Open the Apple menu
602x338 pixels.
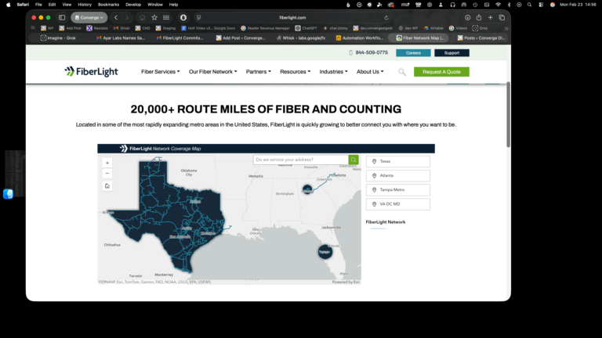click(9, 5)
